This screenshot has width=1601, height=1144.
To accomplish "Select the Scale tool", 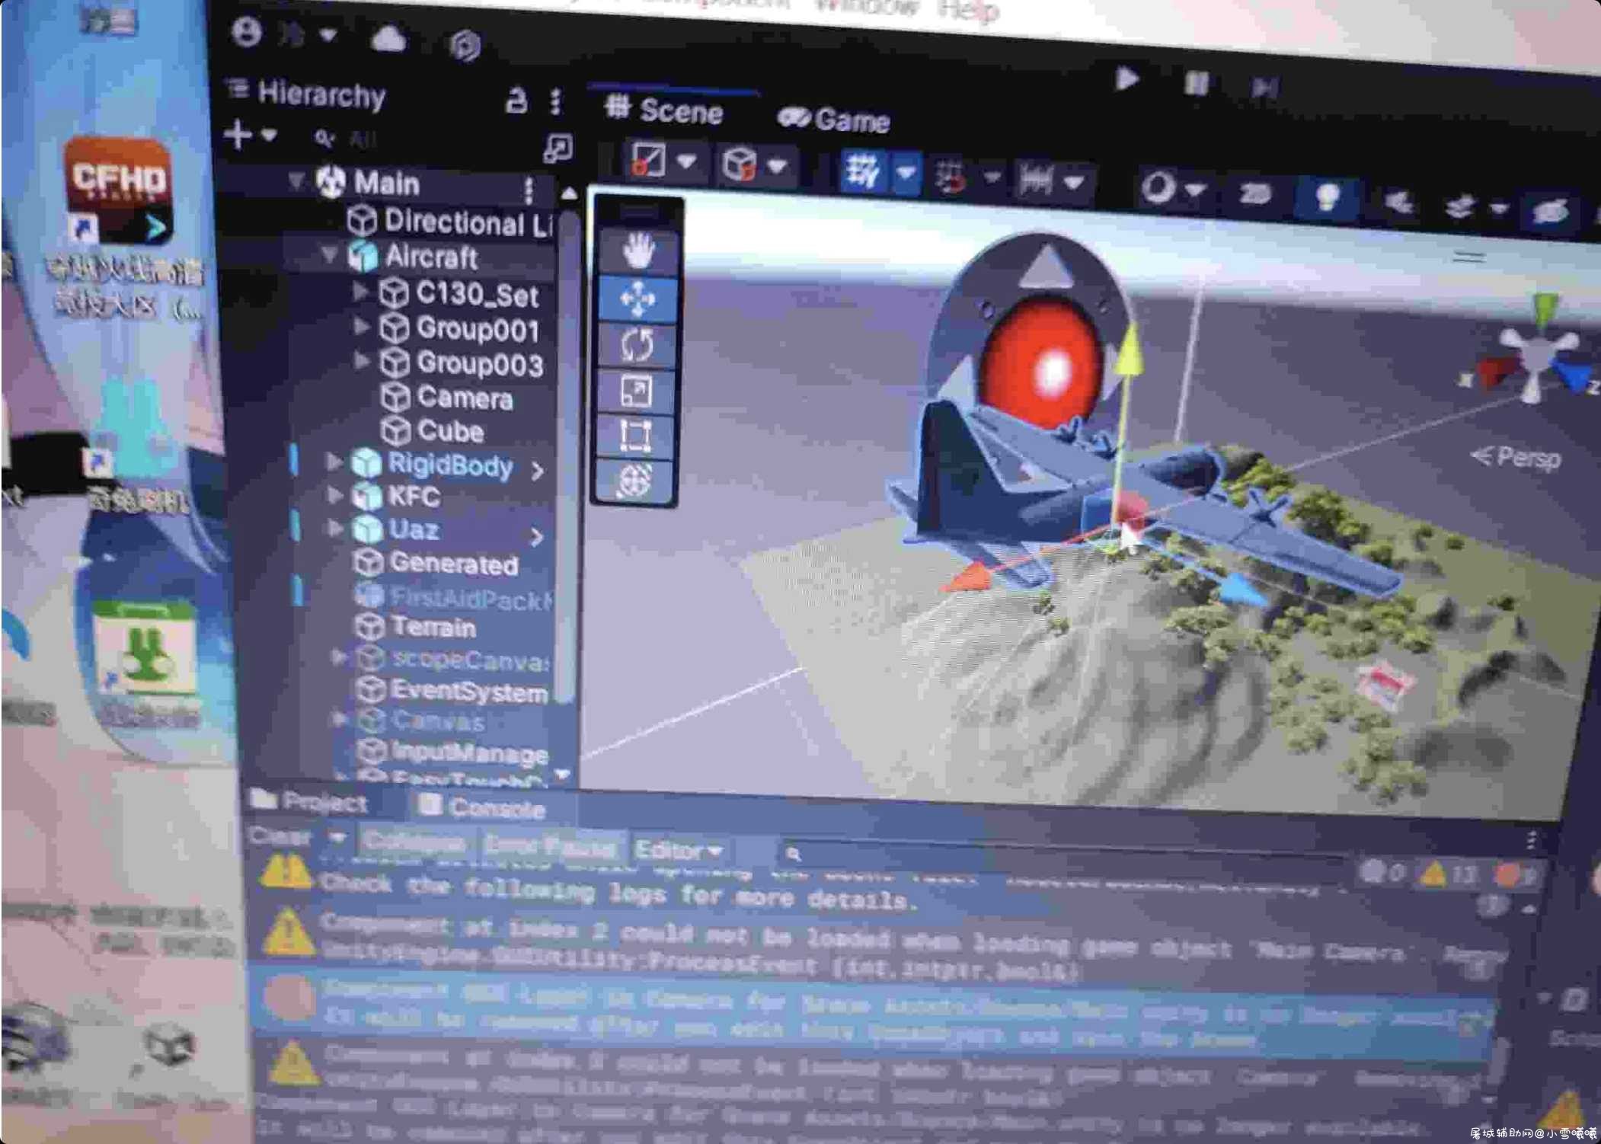I will pyautogui.click(x=636, y=391).
